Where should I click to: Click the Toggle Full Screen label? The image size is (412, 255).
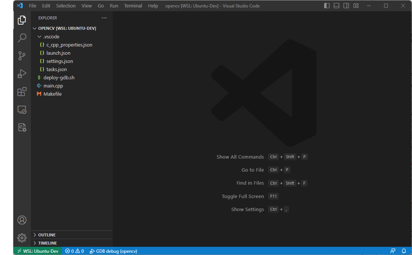pyautogui.click(x=242, y=196)
